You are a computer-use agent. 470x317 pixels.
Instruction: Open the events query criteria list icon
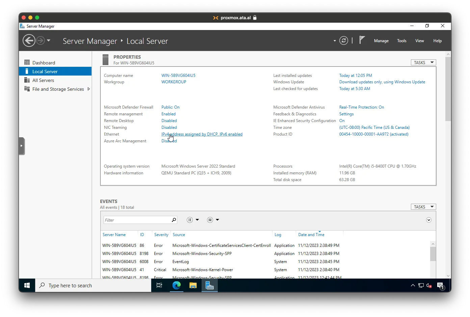[190, 220]
